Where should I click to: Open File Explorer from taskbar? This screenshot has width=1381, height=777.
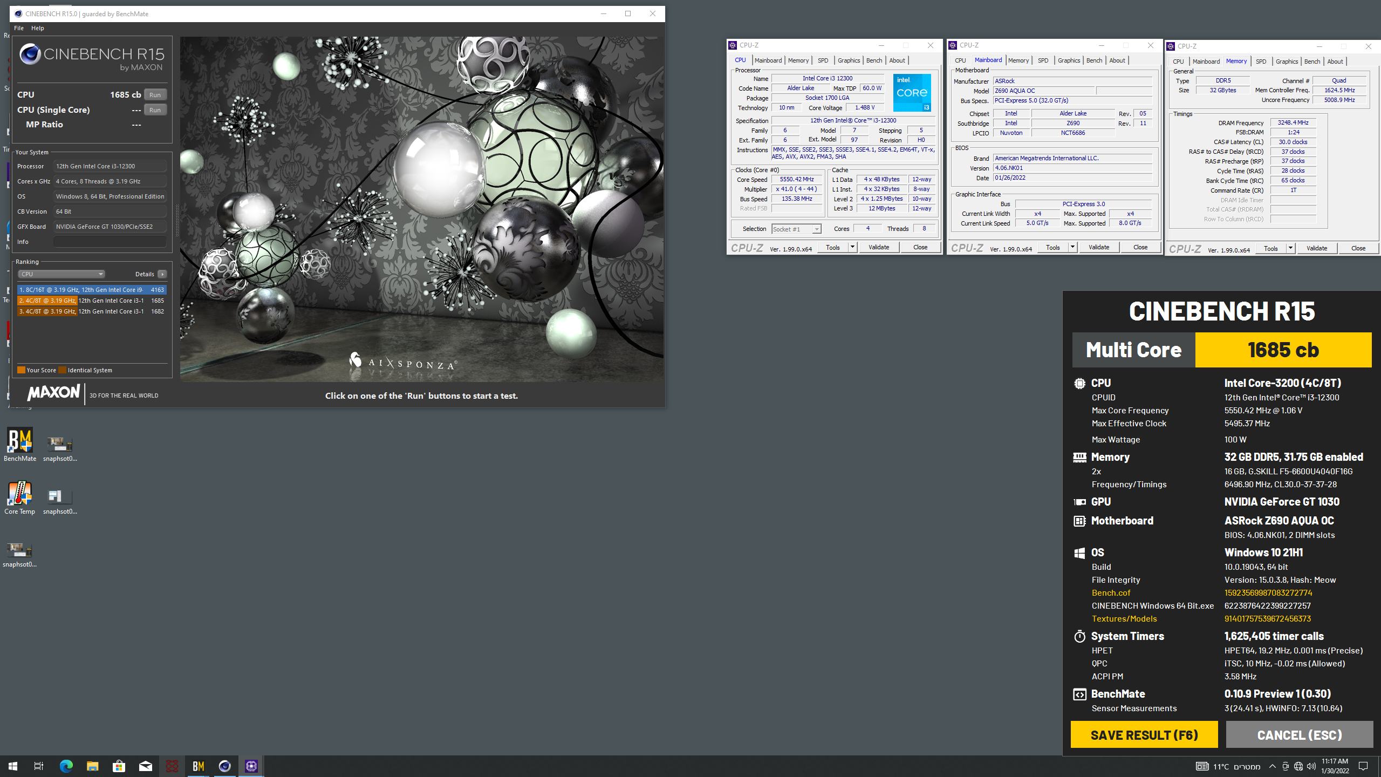(92, 766)
